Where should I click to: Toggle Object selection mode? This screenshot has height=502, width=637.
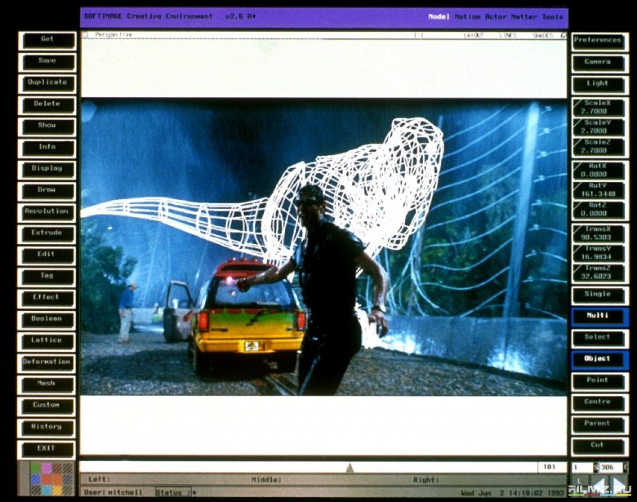pyautogui.click(x=600, y=360)
